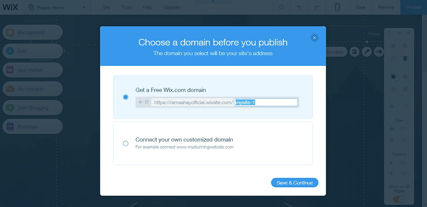Click the rotation angle field
The image size is (427, 207).
[x=405, y=105]
